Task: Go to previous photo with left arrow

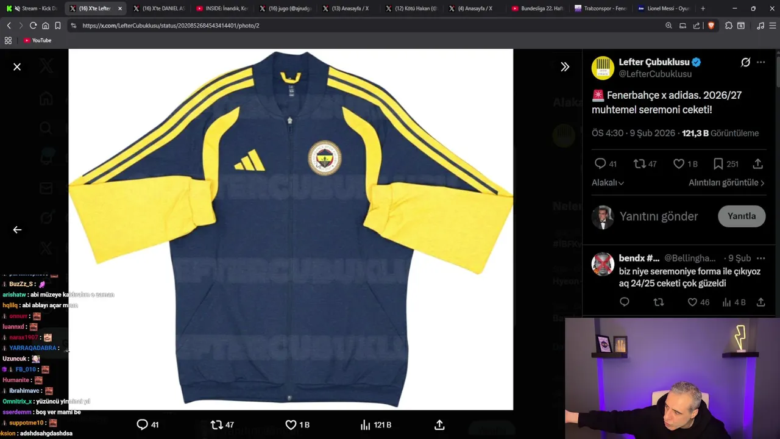Action: pos(17,230)
